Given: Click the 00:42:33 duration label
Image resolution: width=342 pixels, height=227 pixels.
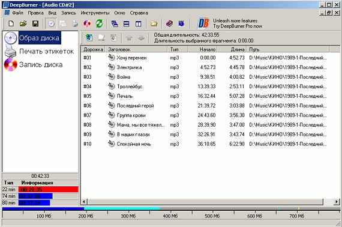Looking at the screenshot, I should pos(40,176).
